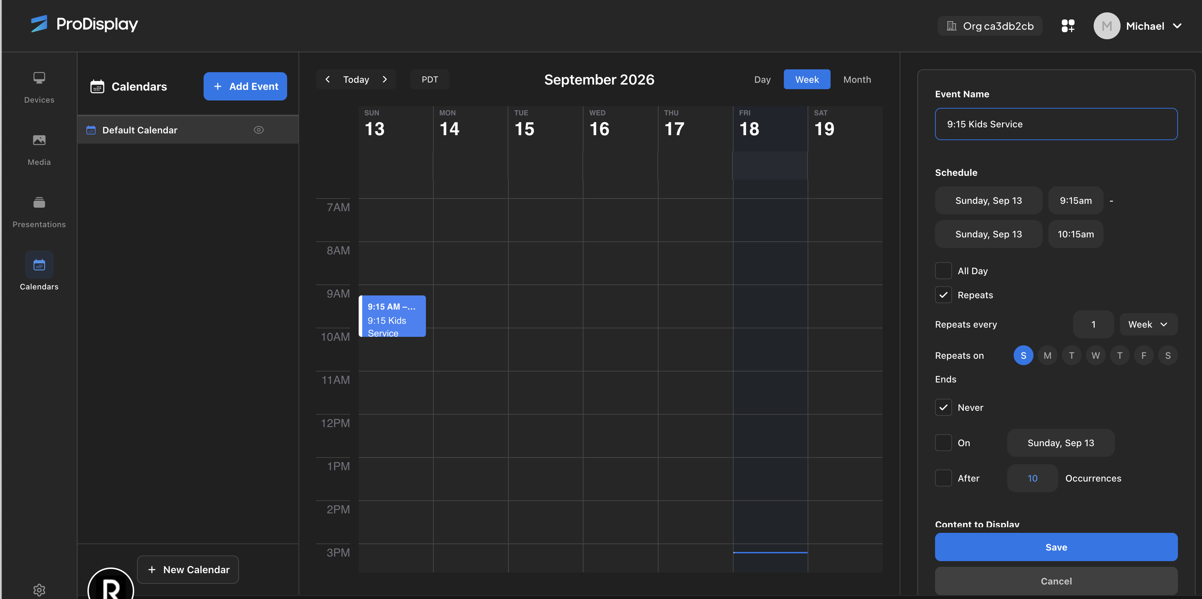Click the Add Event button
The height and width of the screenshot is (599, 1202).
pos(245,86)
